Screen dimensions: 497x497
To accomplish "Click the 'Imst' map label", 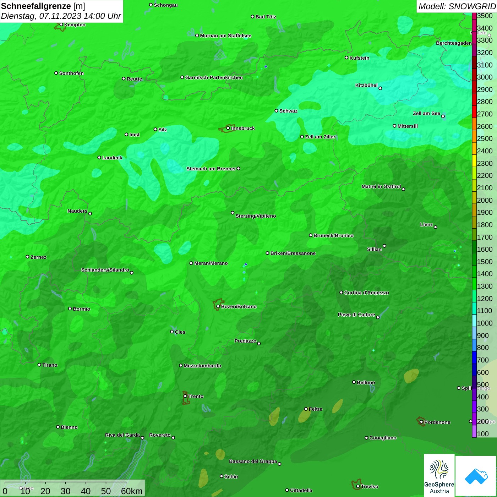I will [135, 135].
